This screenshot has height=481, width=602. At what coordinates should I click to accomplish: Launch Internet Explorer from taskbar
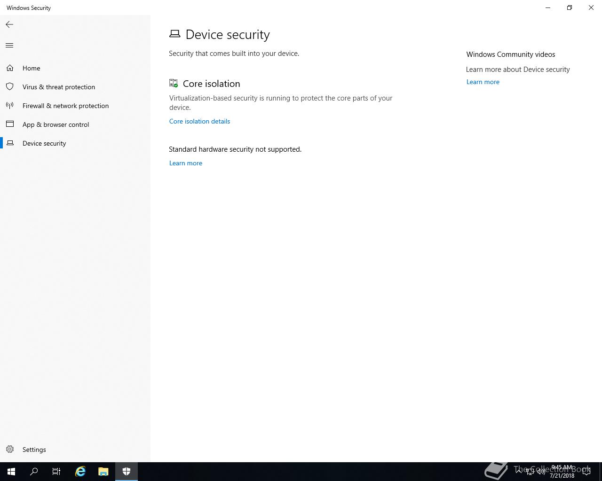[80, 472]
